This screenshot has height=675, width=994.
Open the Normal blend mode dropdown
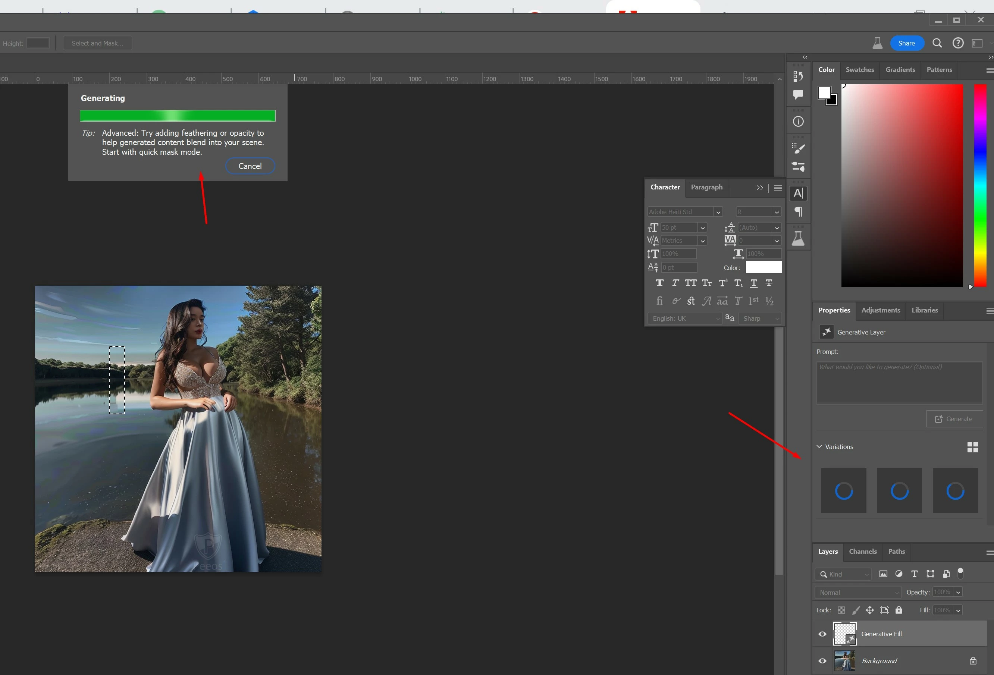click(858, 593)
